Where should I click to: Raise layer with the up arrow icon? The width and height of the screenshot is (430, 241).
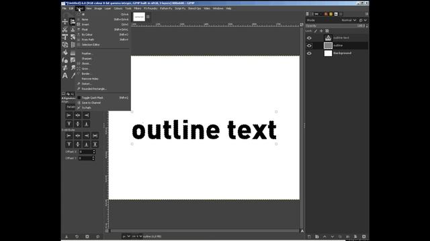coord(325,236)
